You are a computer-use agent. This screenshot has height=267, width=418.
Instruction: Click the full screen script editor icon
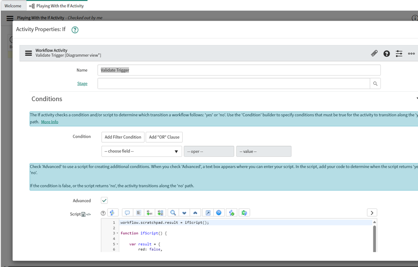(x=208, y=213)
